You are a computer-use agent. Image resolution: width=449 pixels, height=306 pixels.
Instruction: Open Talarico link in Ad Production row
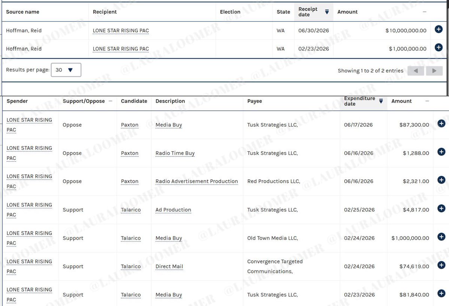click(x=131, y=209)
